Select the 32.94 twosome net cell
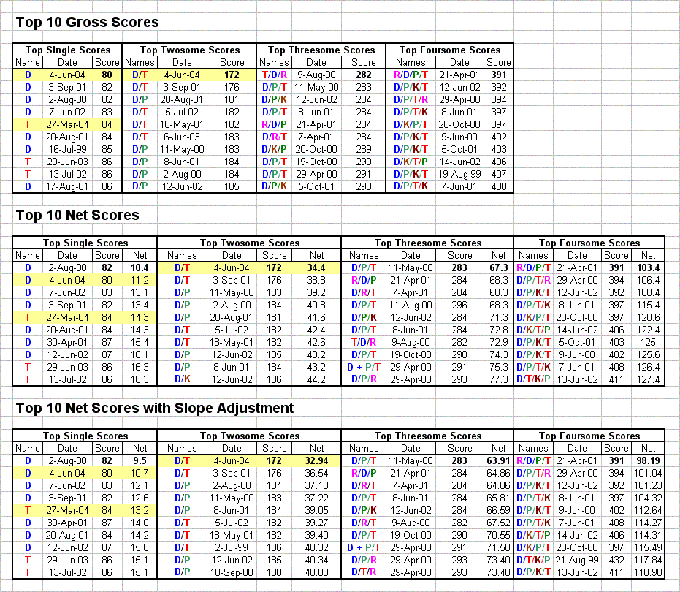 pos(316,461)
